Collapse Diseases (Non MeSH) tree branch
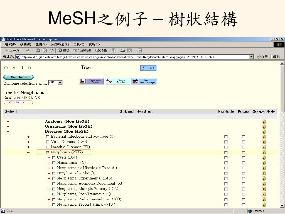 8,132
